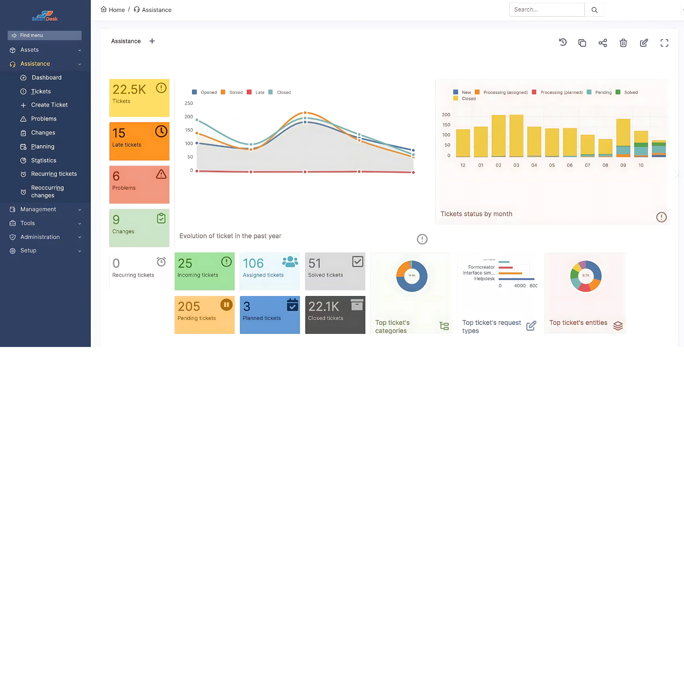Click the dashboard history icon
Screen dimensions: 684x684
[563, 43]
